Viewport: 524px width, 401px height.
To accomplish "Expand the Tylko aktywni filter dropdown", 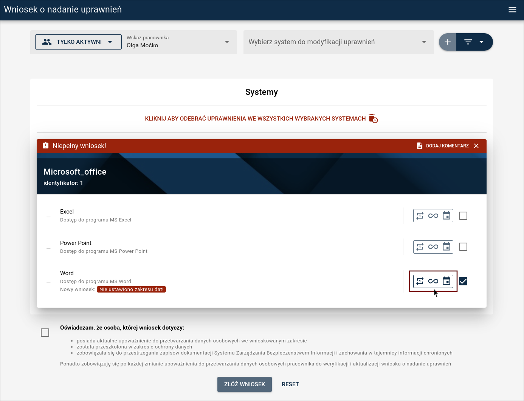I will click(x=78, y=42).
